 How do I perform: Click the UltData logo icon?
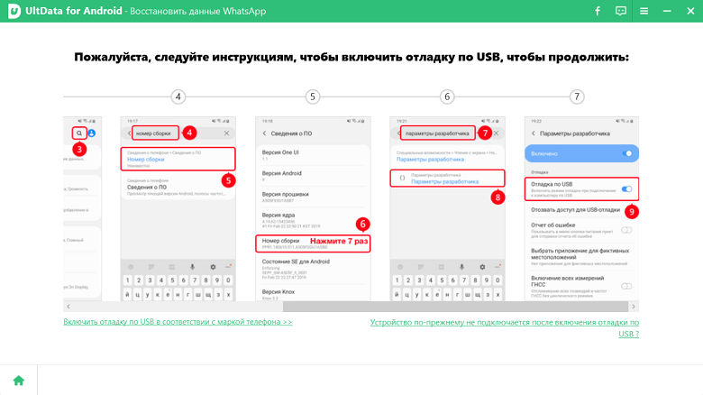coord(14,11)
